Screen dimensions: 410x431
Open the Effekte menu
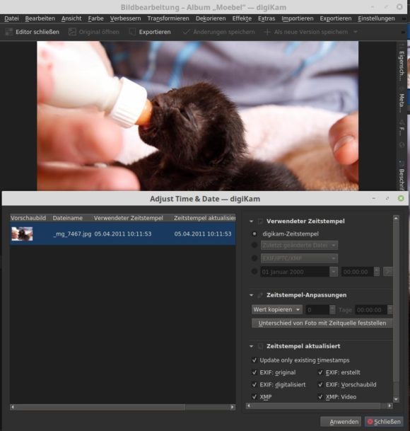(x=242, y=18)
